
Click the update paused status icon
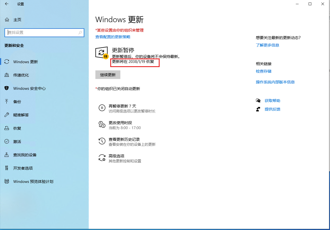point(102,53)
